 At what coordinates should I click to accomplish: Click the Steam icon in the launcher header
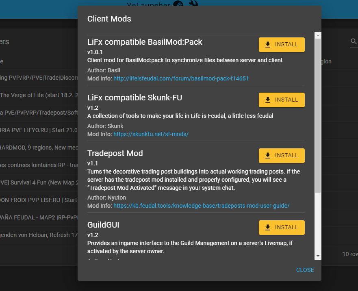point(178,3)
